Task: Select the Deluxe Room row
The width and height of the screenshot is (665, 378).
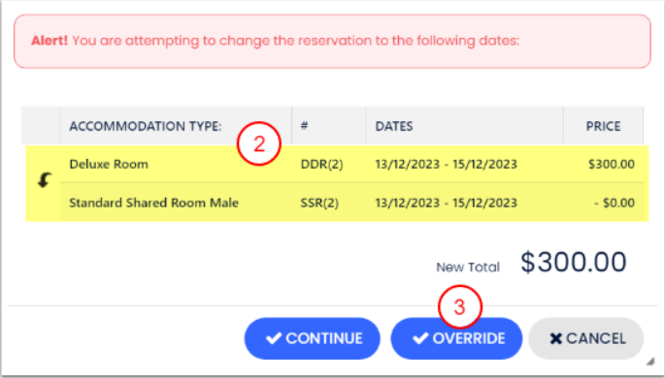Action: (351, 164)
